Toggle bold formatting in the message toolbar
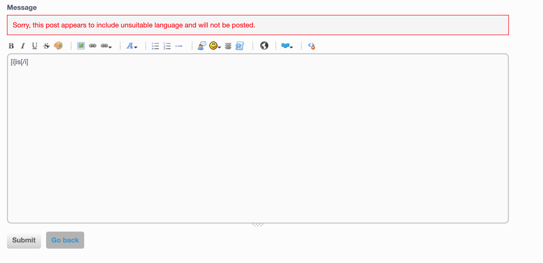 (x=11, y=46)
